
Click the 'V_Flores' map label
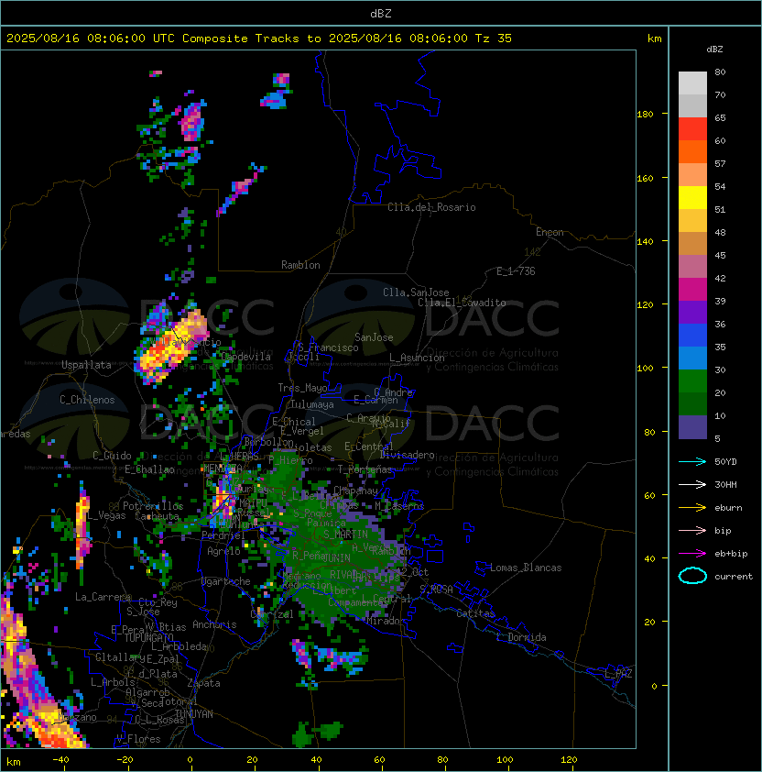coord(138,739)
